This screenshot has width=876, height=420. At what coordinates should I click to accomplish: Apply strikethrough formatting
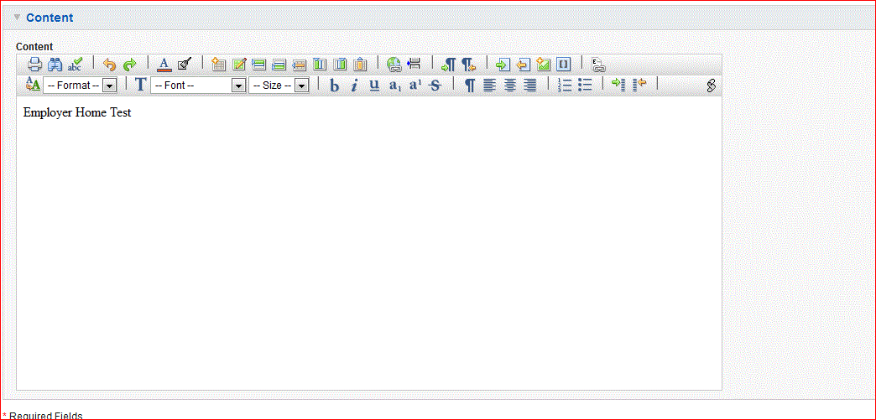pos(435,86)
